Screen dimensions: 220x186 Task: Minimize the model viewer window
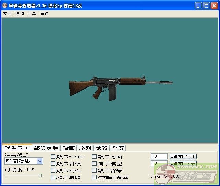198,6
